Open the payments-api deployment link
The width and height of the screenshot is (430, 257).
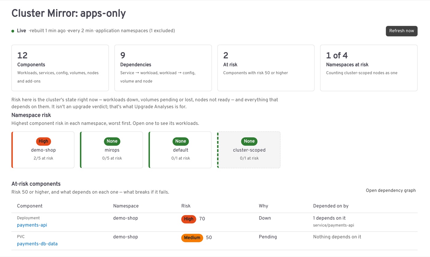point(32,225)
